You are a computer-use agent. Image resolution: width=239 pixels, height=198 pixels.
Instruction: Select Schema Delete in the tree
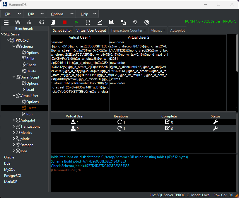point(29,71)
